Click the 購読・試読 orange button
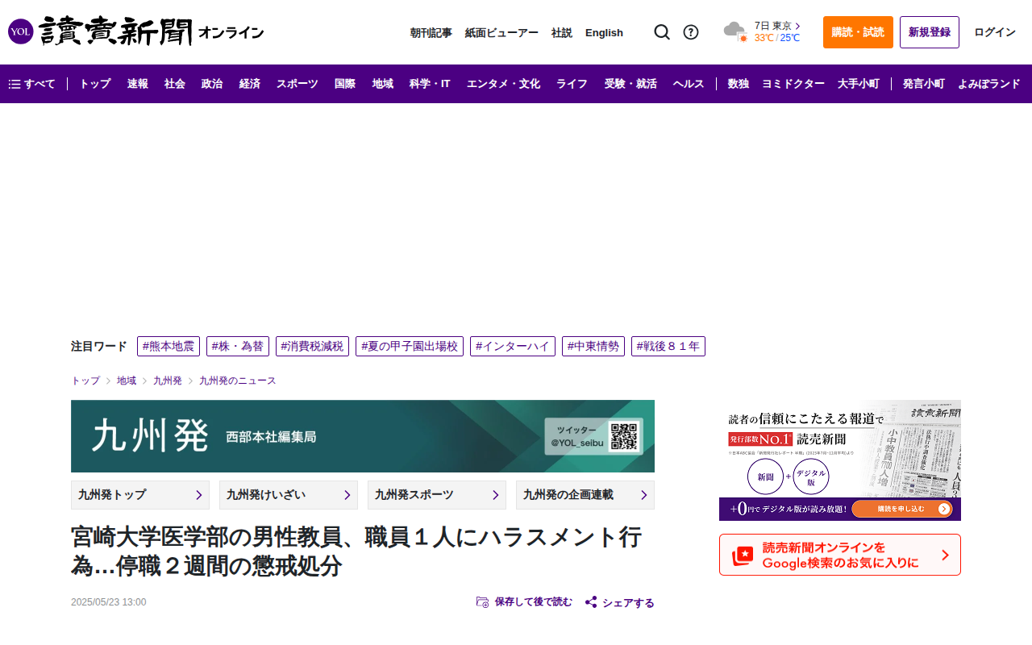Screen dimensions: 1032x645 pos(858,32)
